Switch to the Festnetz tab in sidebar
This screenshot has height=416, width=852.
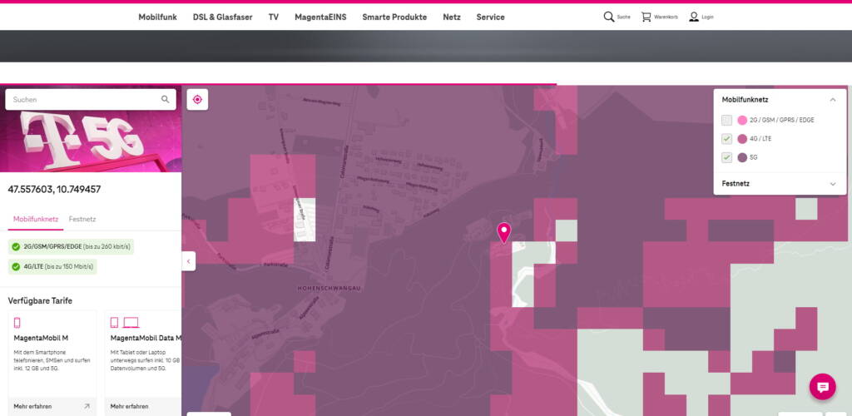pyautogui.click(x=82, y=220)
